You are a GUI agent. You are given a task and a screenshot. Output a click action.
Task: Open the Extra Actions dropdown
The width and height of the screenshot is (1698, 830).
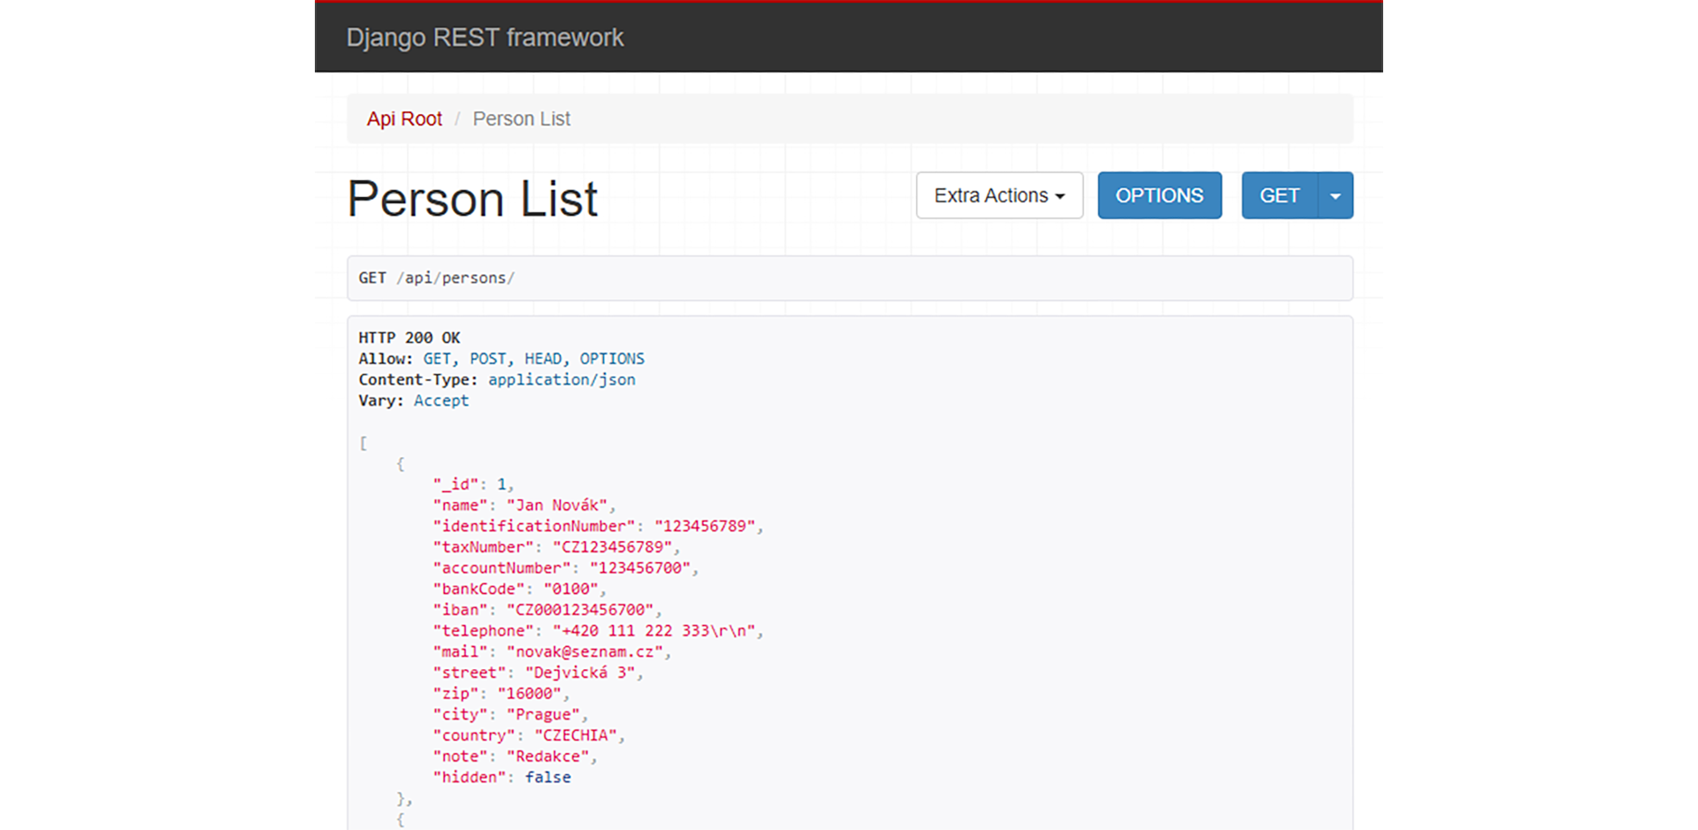[999, 195]
